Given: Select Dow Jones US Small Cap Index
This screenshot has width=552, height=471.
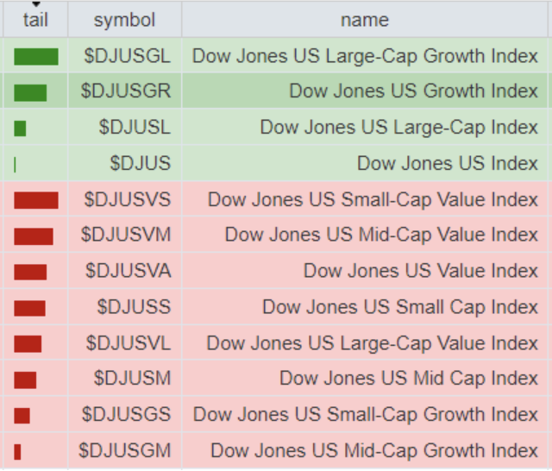Looking at the screenshot, I should click(x=400, y=306).
